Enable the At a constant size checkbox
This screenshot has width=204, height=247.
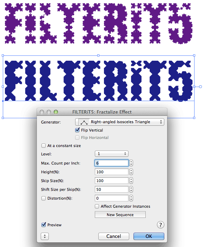pyautogui.click(x=44, y=146)
